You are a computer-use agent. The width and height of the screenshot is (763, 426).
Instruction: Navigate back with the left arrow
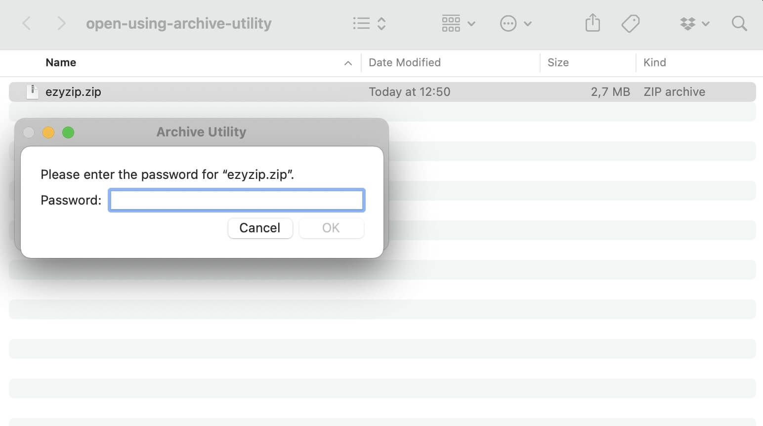pos(26,23)
